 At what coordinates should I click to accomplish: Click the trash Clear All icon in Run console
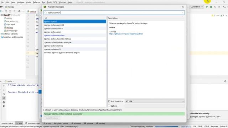coord(4,106)
